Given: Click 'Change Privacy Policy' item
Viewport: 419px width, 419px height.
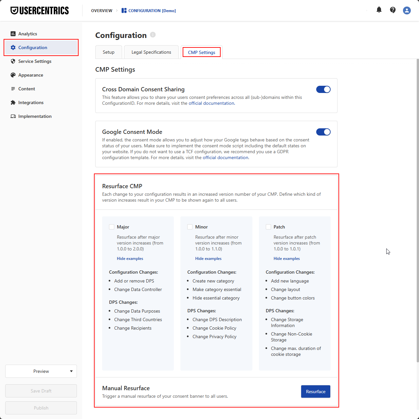Looking at the screenshot, I should [x=214, y=337].
